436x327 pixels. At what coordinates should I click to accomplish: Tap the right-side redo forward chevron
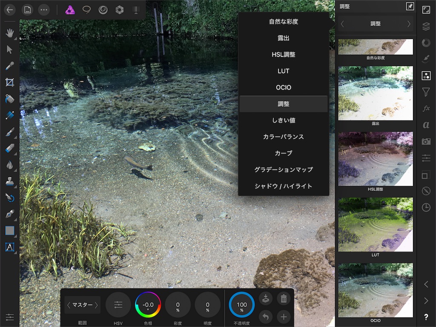(x=426, y=301)
